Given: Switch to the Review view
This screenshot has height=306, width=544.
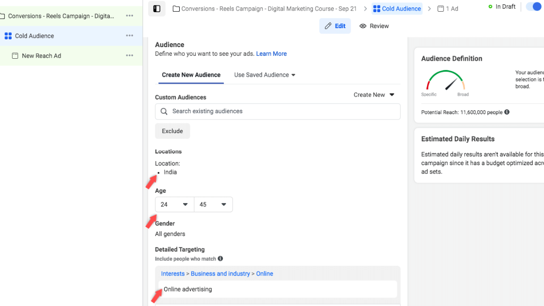Looking at the screenshot, I should (x=374, y=26).
